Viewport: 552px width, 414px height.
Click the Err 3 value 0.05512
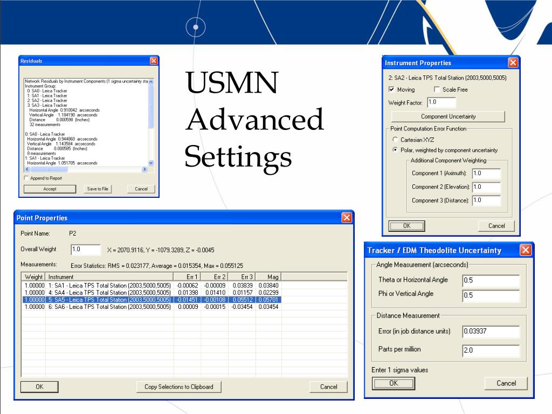(243, 300)
